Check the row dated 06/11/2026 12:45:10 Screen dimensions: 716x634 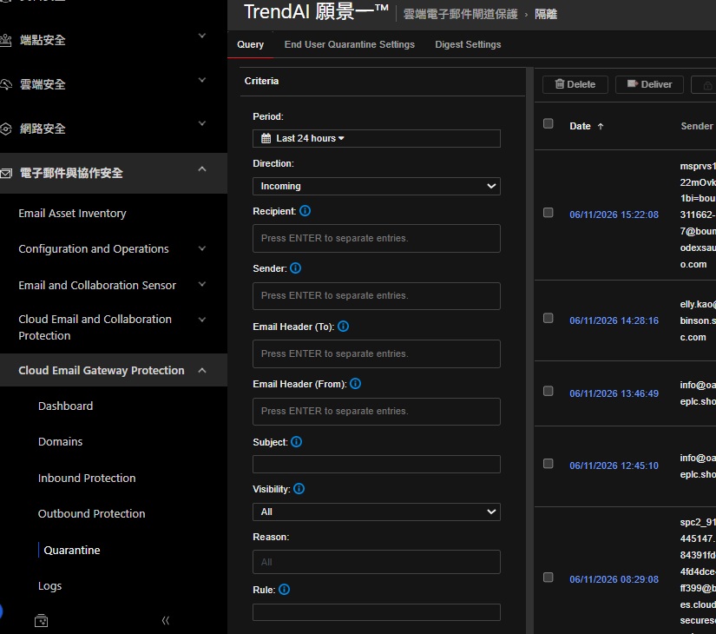(x=548, y=464)
